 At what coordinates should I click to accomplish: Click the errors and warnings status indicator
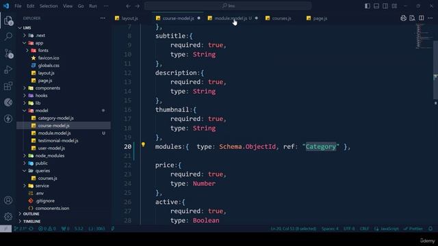point(47,228)
